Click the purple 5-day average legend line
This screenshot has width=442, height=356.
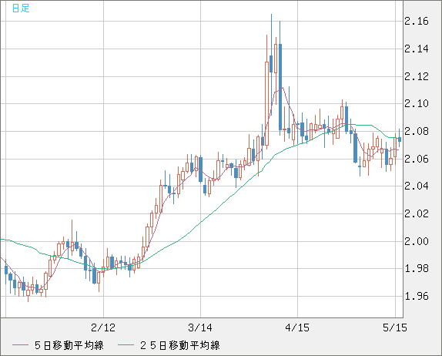coord(20,345)
